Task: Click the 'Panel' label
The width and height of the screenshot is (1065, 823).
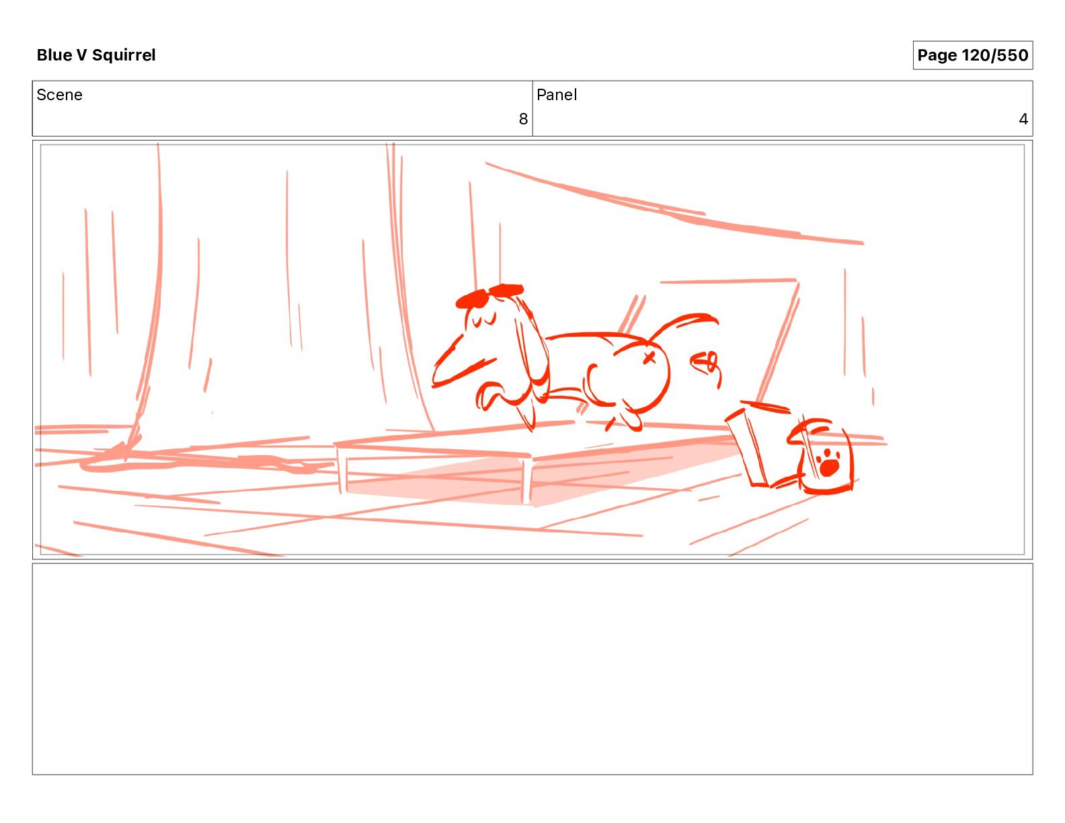Action: [557, 95]
